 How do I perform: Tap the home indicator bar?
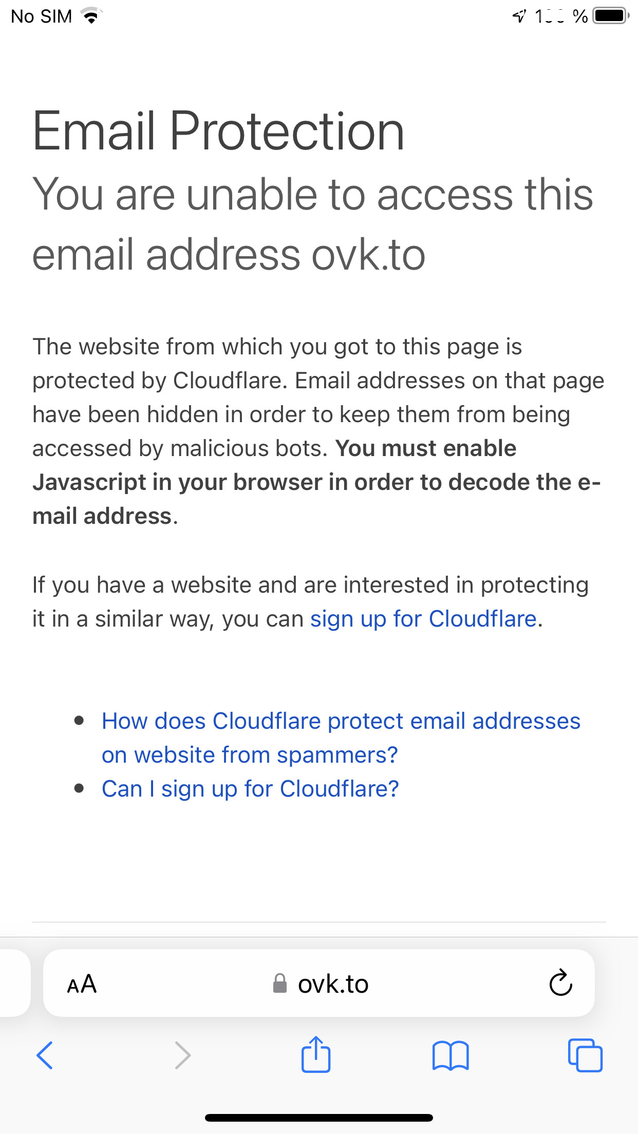pos(318,1118)
